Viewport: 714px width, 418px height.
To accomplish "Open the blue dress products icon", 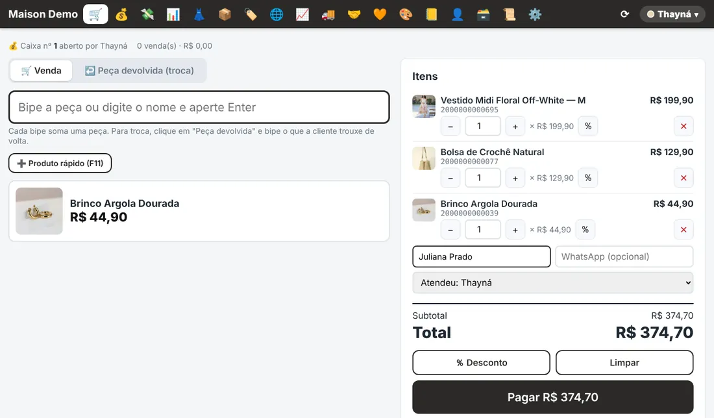I will pyautogui.click(x=199, y=14).
